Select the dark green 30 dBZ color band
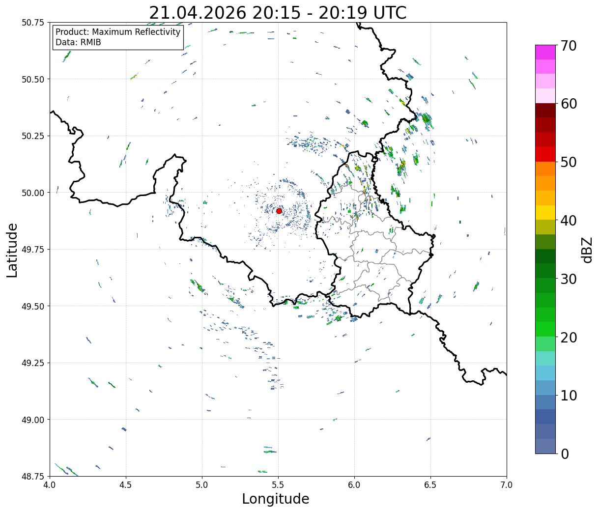The image size is (599, 511). click(x=545, y=271)
